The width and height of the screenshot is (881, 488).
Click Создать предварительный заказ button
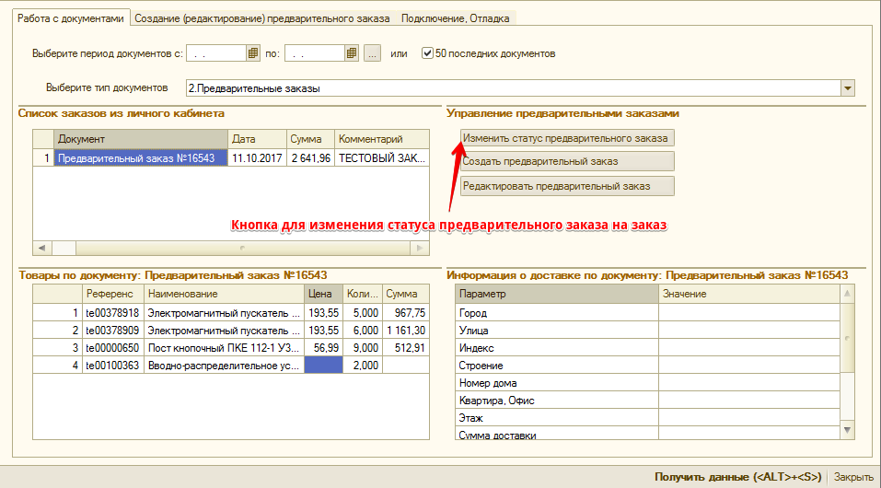567,161
